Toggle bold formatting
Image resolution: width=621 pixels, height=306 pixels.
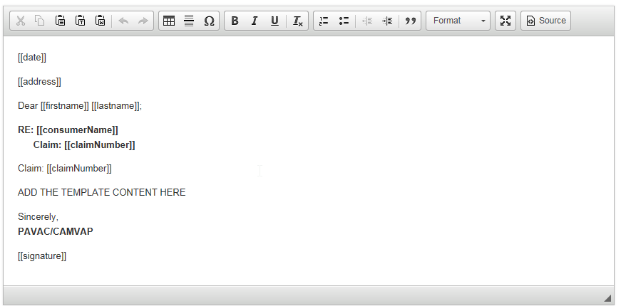[x=235, y=21]
